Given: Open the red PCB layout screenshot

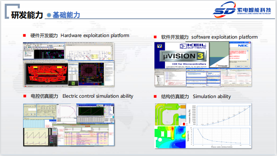Looking at the screenshot, I should pyautogui.click(x=47, y=73).
